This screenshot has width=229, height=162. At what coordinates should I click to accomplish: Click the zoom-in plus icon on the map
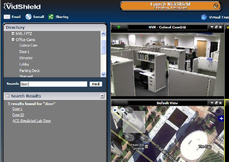(115, 111)
